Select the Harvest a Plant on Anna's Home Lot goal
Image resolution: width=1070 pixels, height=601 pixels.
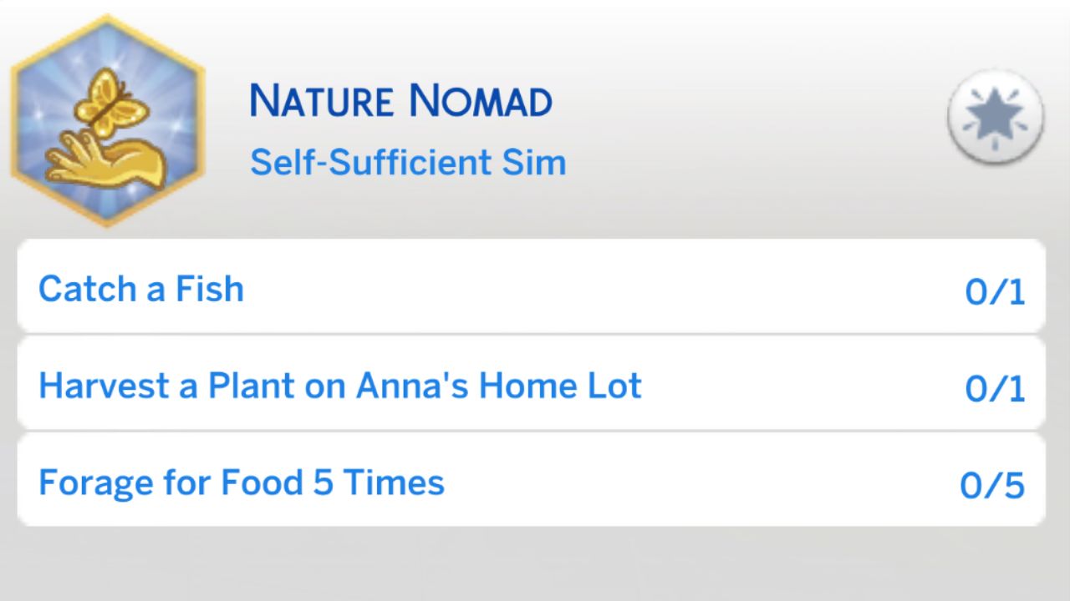(x=339, y=385)
